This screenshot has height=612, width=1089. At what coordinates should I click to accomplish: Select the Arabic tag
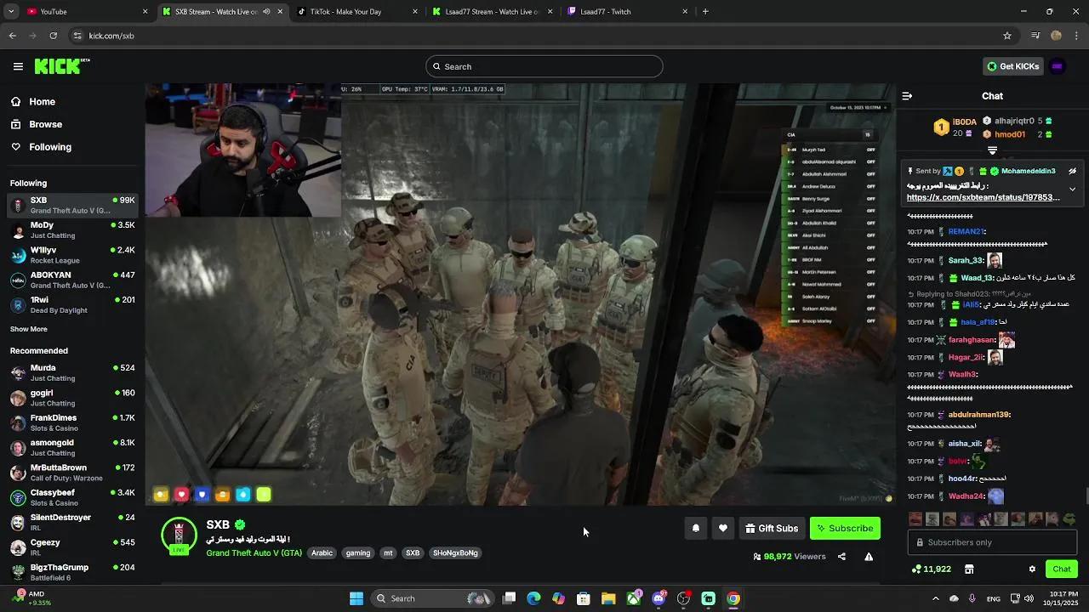[x=322, y=553]
